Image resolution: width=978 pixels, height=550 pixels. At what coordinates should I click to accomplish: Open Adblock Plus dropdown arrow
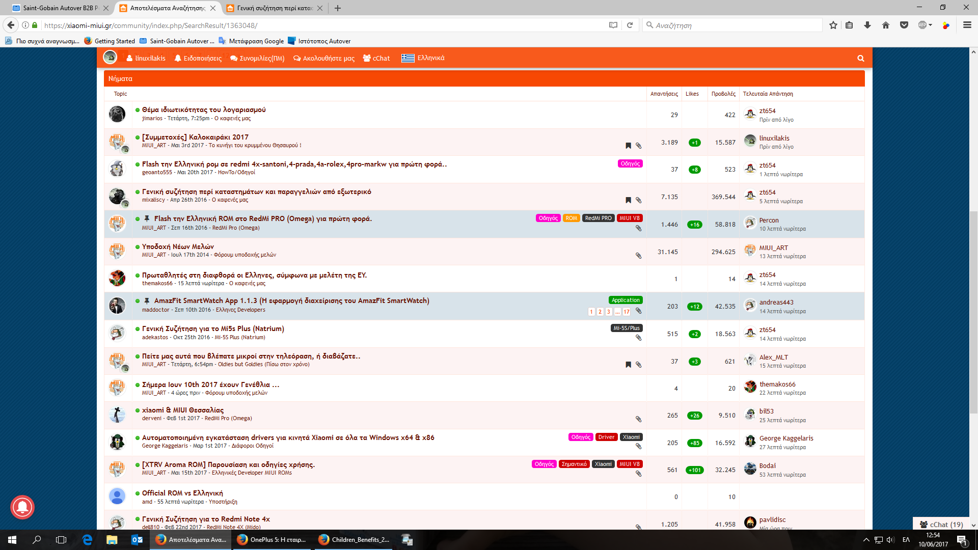coord(931,25)
